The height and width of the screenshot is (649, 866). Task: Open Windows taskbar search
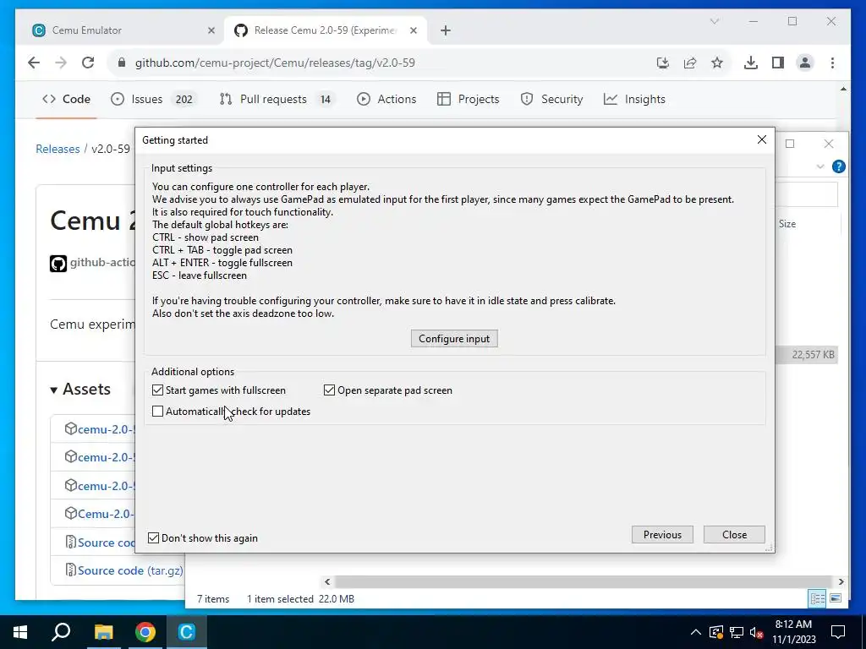point(61,632)
